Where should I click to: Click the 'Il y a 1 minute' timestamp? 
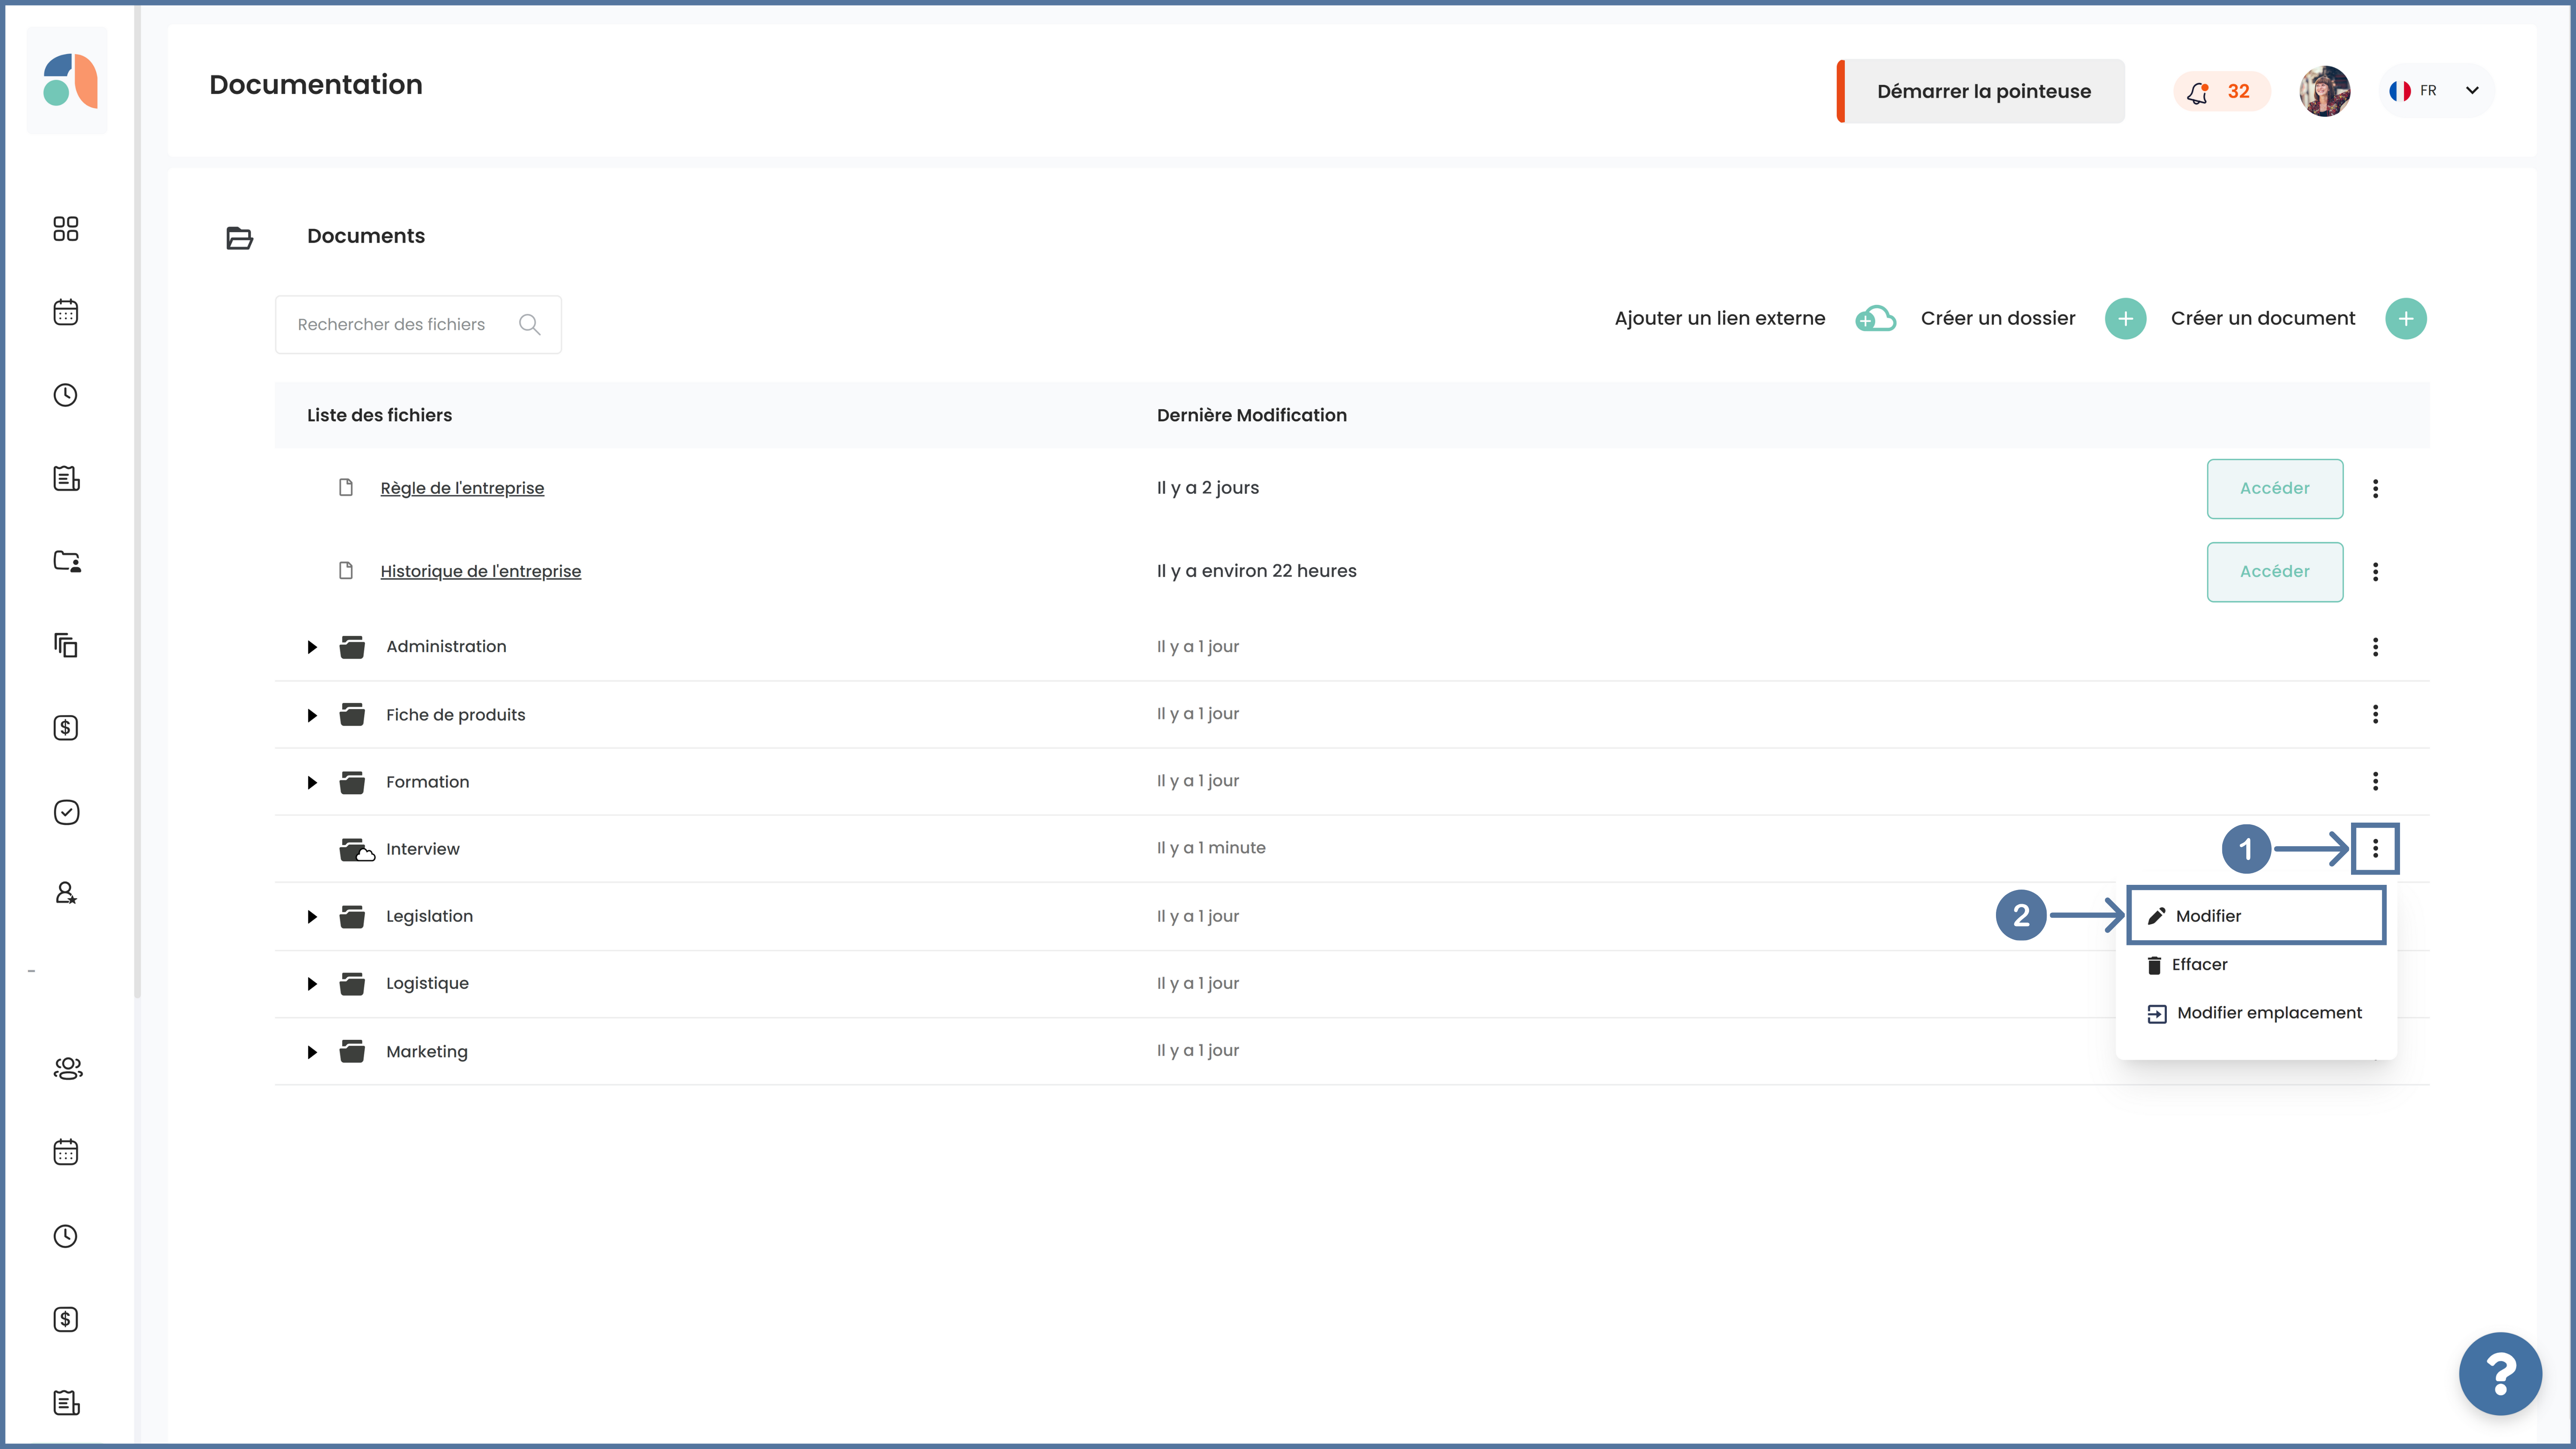[1211, 848]
